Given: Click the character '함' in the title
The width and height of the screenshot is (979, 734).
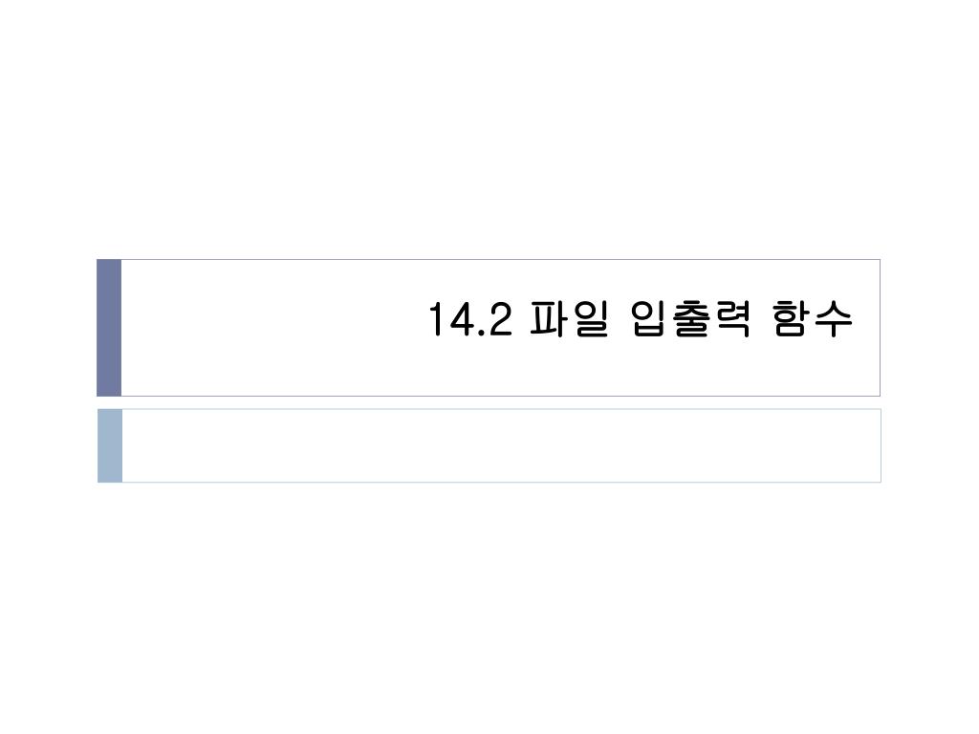Looking at the screenshot, I should click(792, 319).
